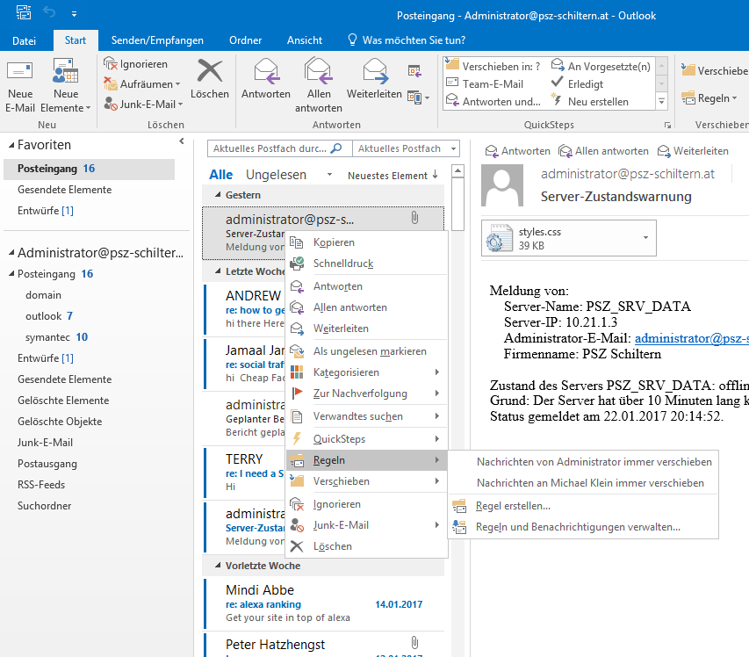749x657 pixels.
Task: Switch to the Senden/Empfangen ribbon tab
Action: click(x=157, y=40)
